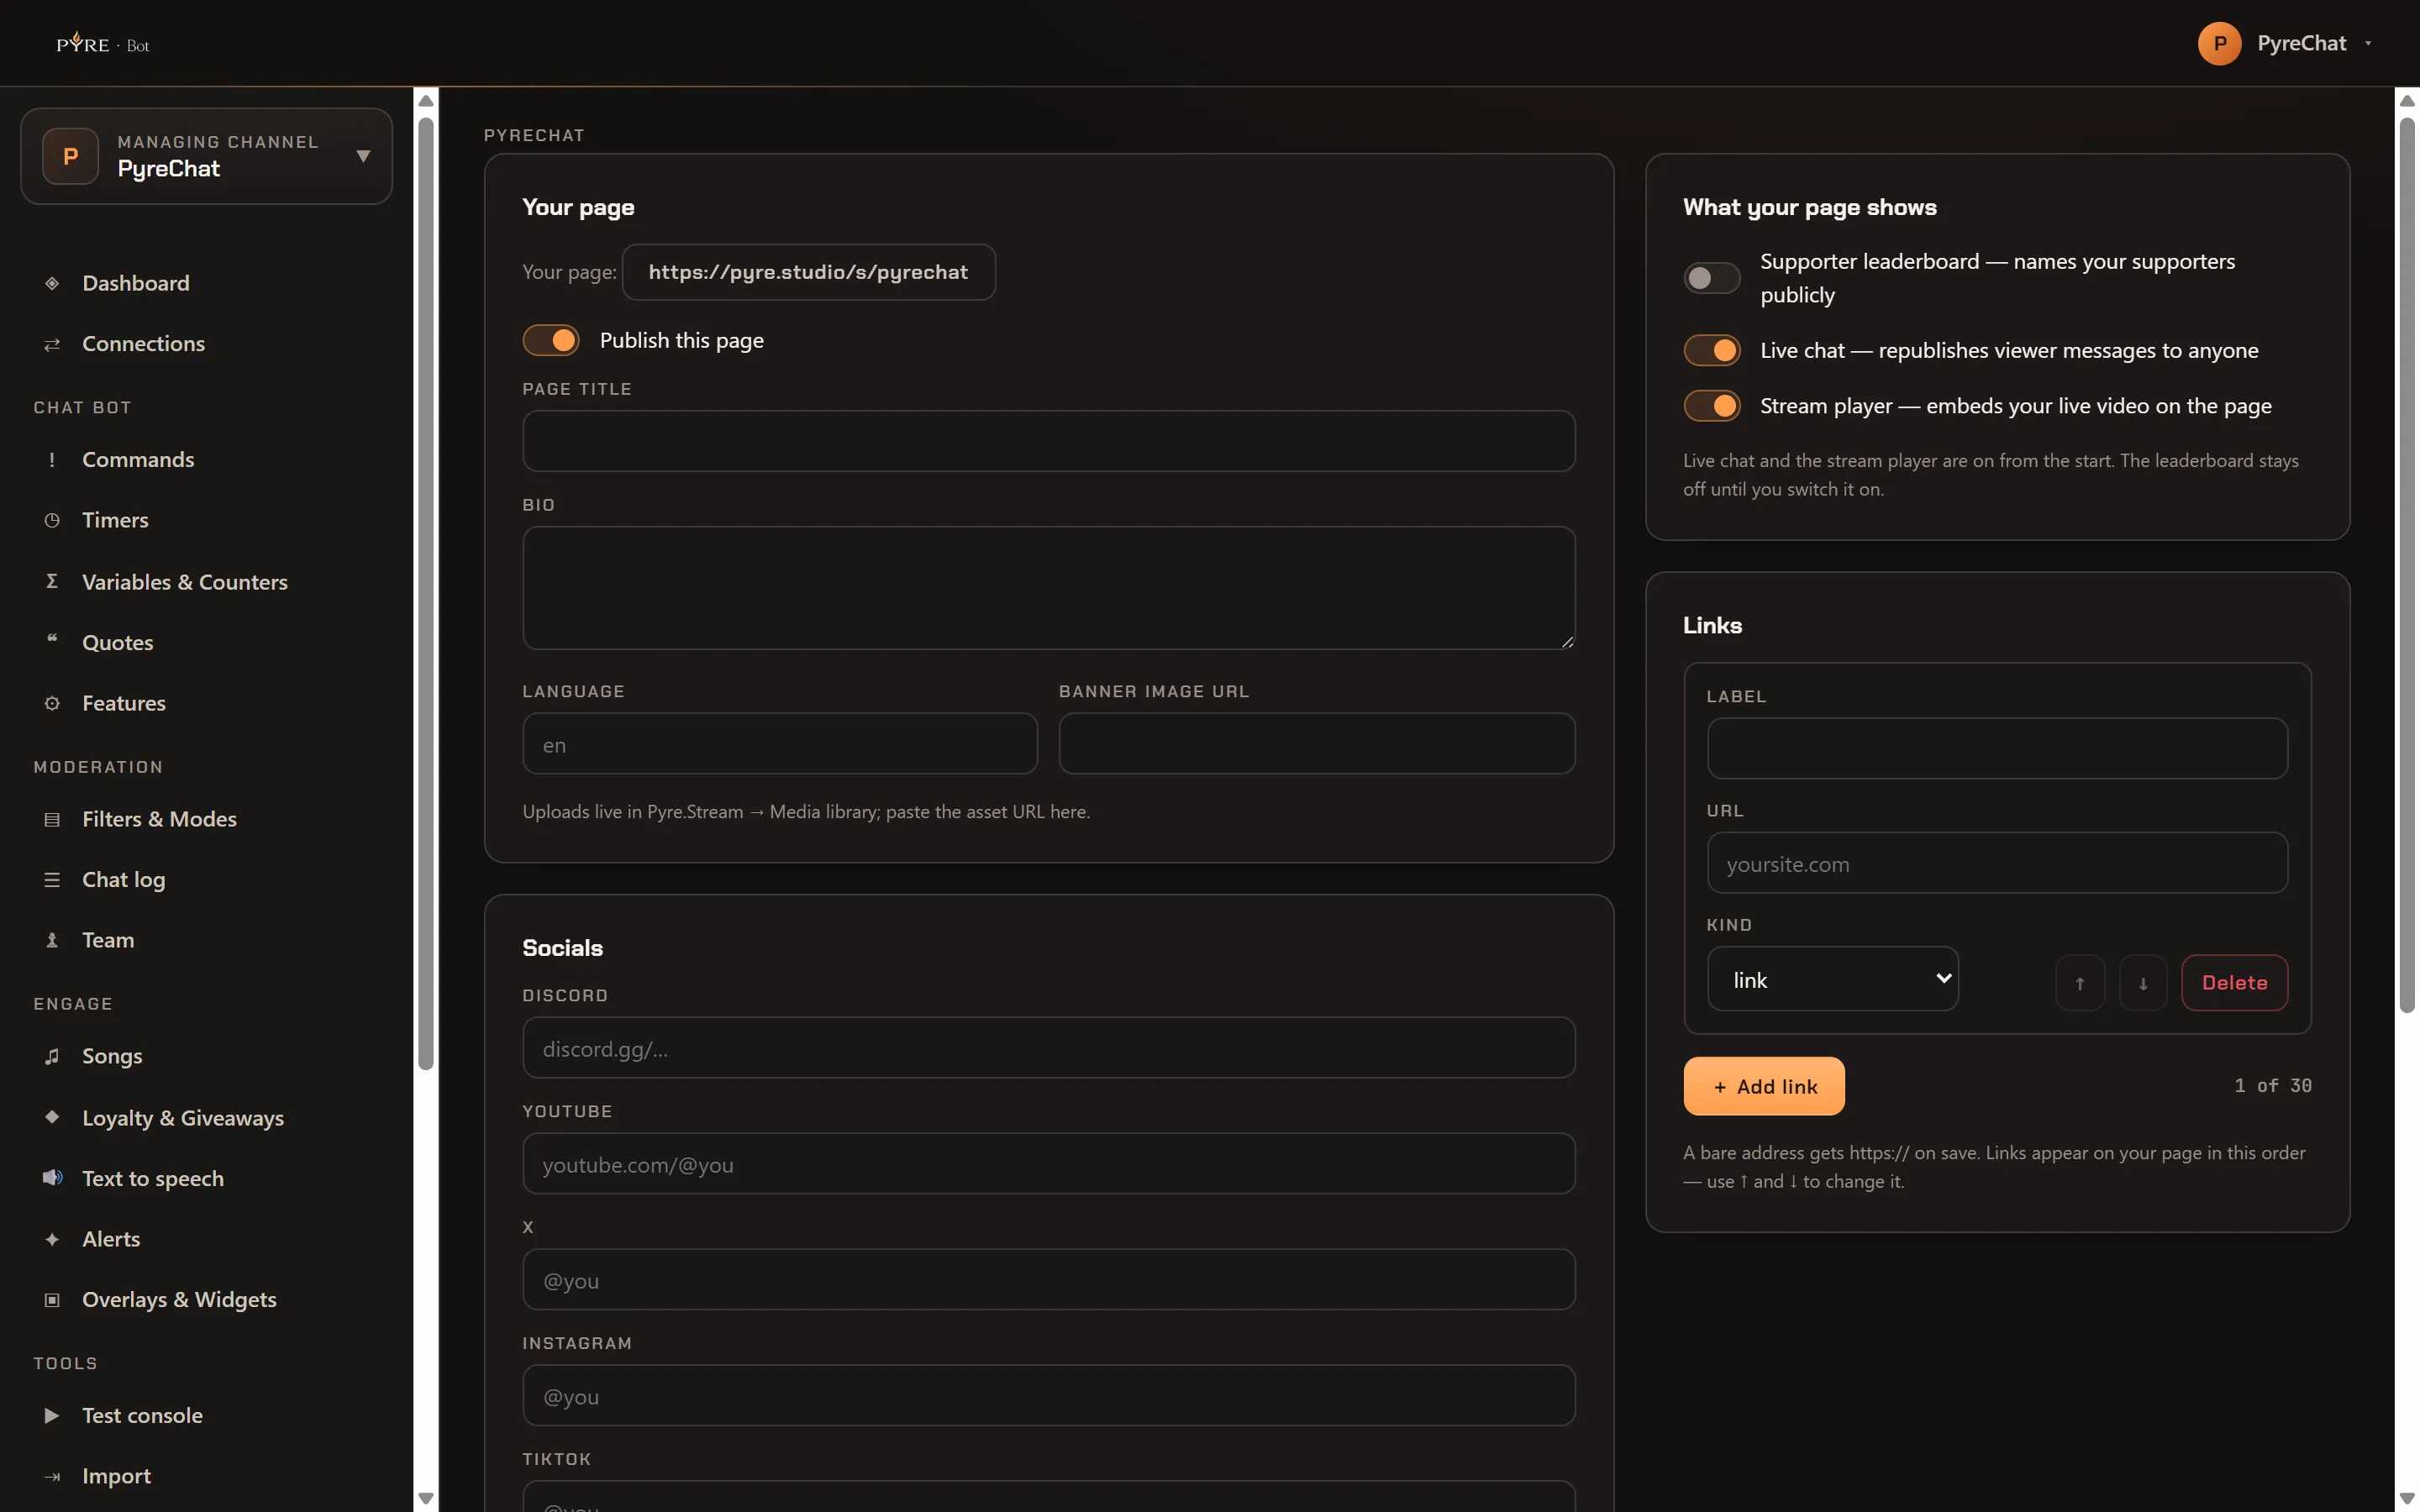Image resolution: width=2420 pixels, height=1512 pixels.
Task: Click the Timers clock icon
Action: [x=52, y=520]
